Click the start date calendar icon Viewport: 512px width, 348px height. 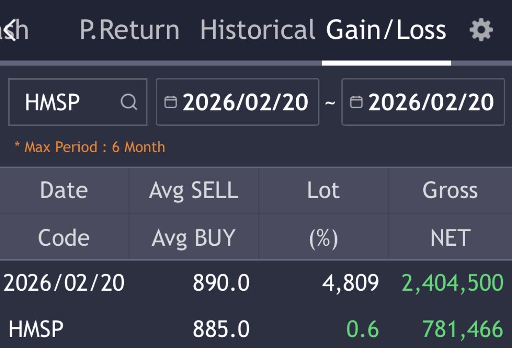coord(170,102)
